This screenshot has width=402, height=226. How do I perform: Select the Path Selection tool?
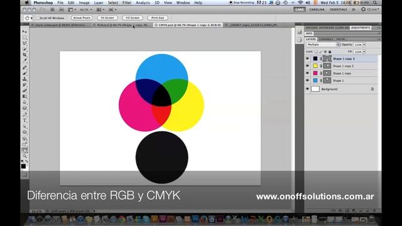24,126
